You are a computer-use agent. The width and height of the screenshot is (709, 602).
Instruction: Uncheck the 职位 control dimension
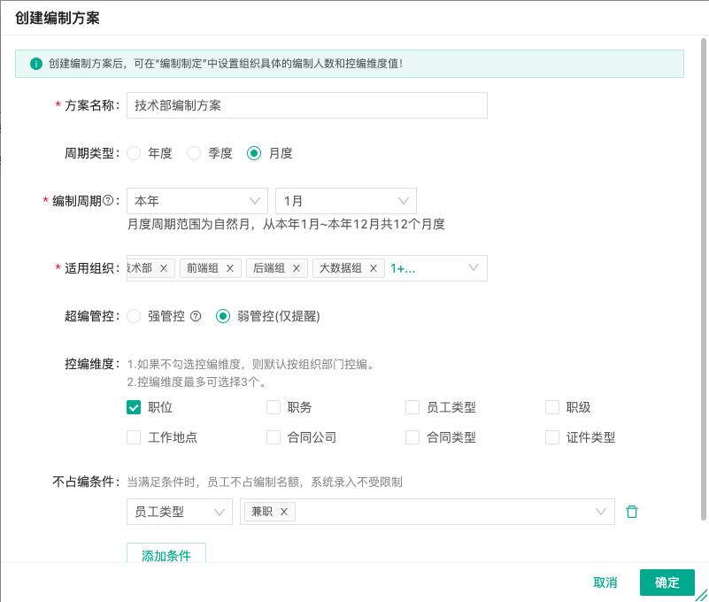click(134, 407)
